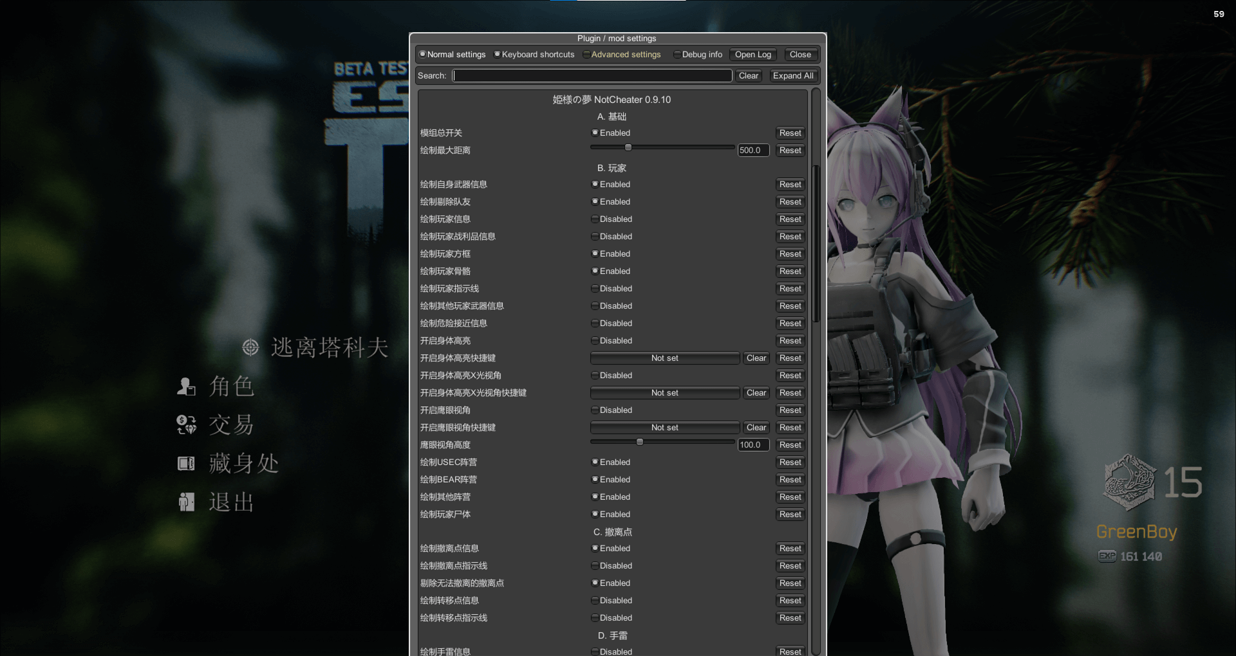Click the Open Log button
Image resolution: width=1236 pixels, height=656 pixels.
tap(753, 55)
